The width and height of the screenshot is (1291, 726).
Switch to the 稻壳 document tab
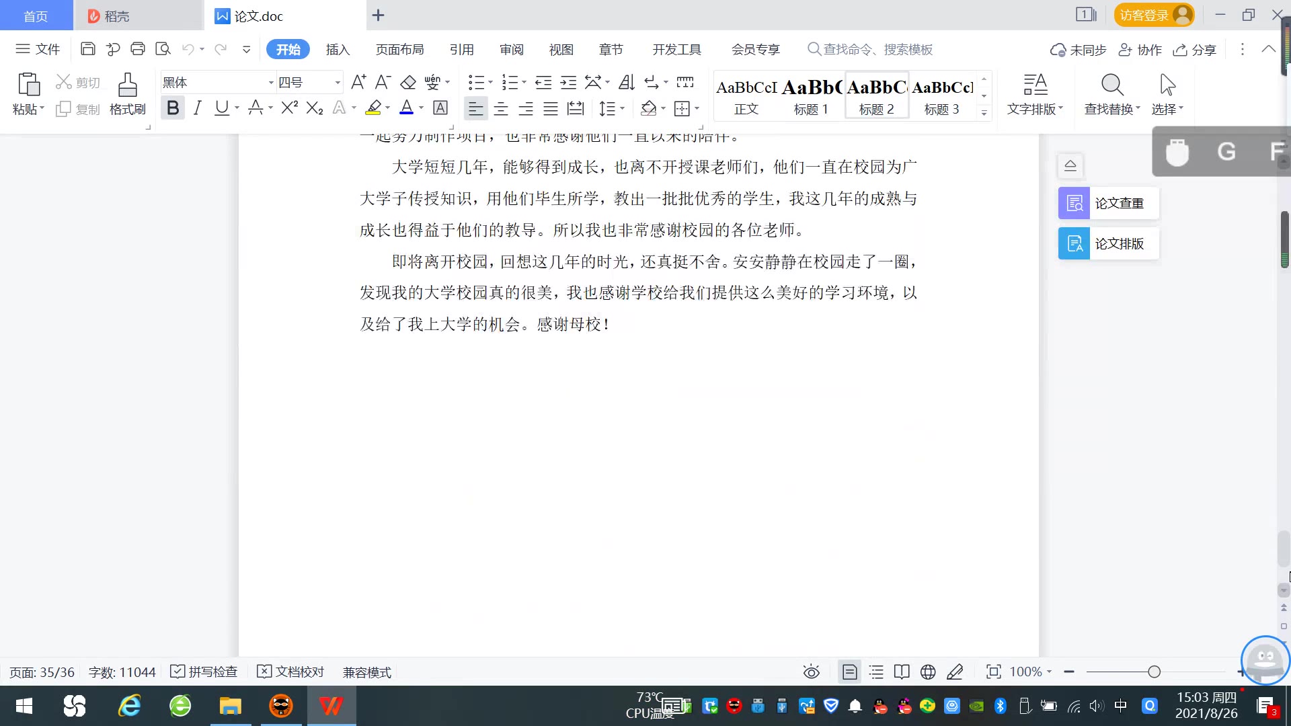click(x=138, y=15)
